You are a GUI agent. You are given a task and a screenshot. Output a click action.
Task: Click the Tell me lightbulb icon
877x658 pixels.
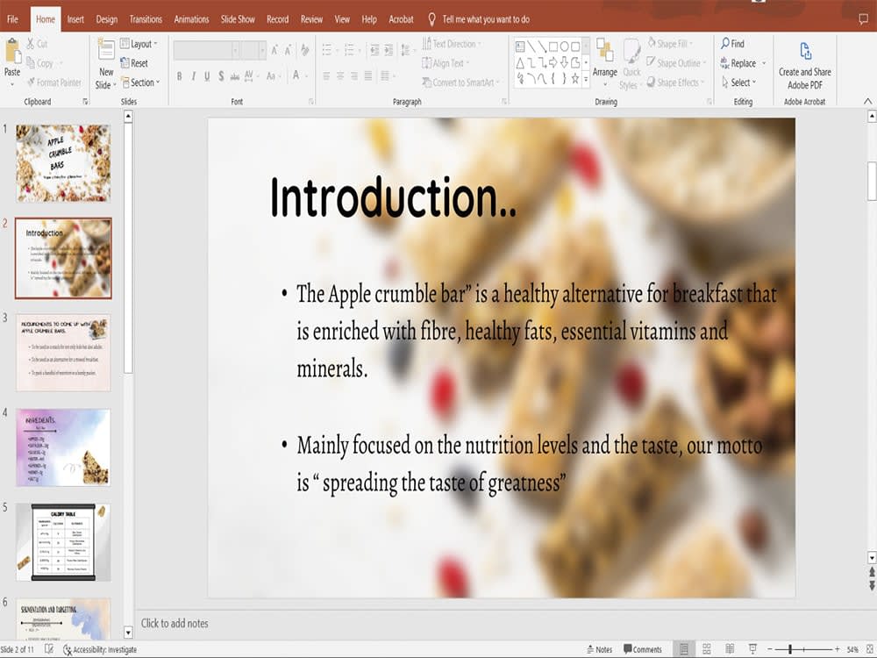(431, 19)
